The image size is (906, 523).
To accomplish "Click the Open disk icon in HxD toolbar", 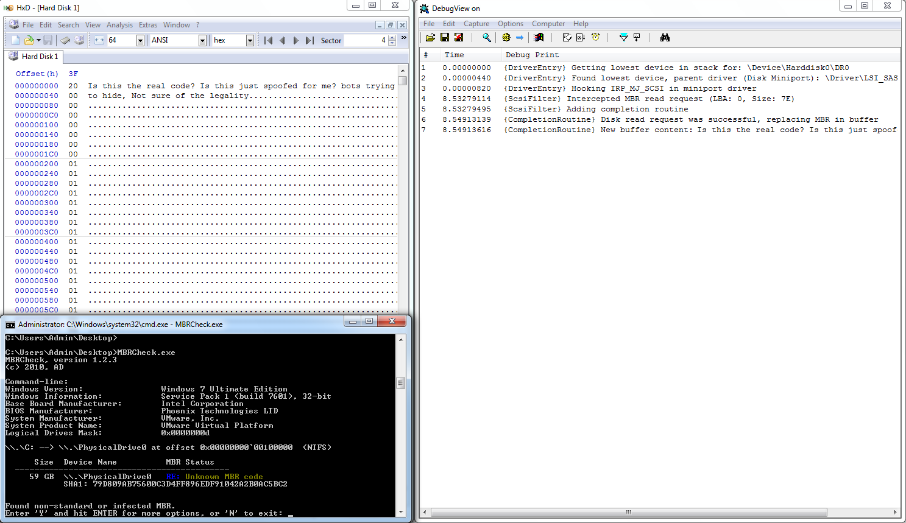I will [79, 40].
